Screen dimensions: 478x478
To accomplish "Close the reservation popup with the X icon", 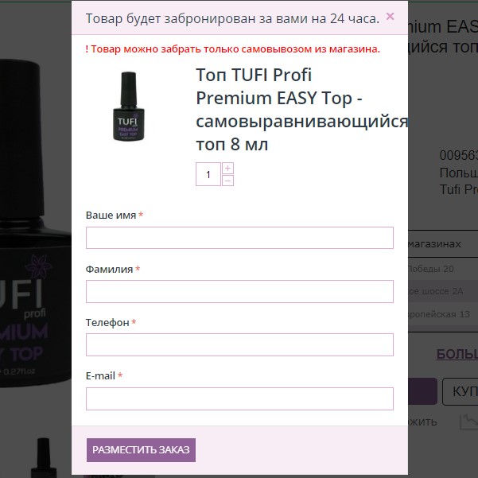I will pos(390,17).
